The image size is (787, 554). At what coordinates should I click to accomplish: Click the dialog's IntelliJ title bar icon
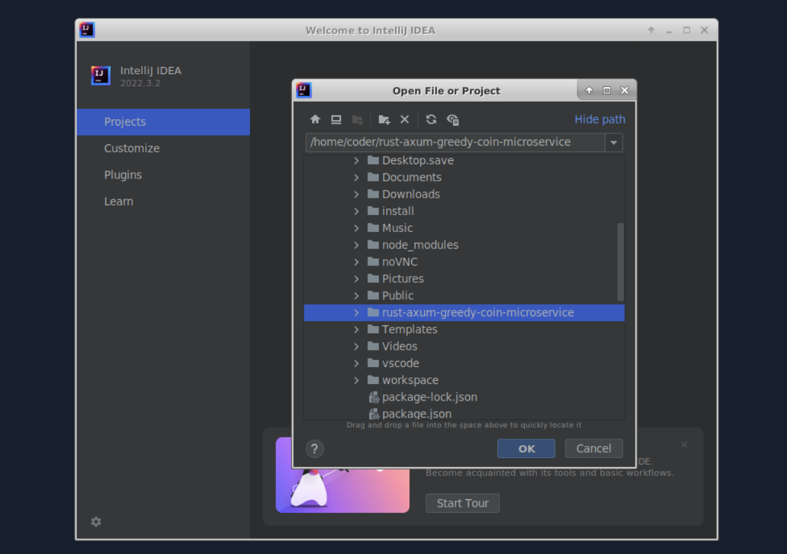[304, 90]
